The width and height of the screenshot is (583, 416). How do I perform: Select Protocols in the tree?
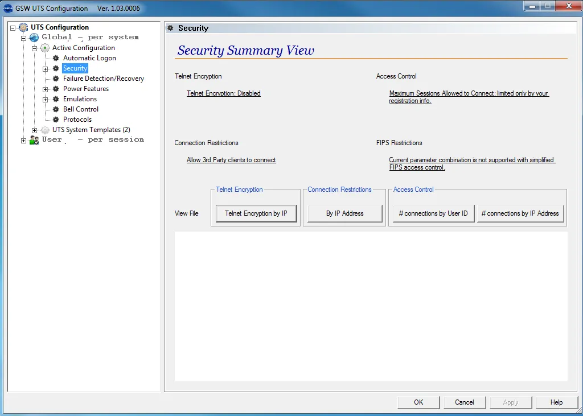pos(77,120)
